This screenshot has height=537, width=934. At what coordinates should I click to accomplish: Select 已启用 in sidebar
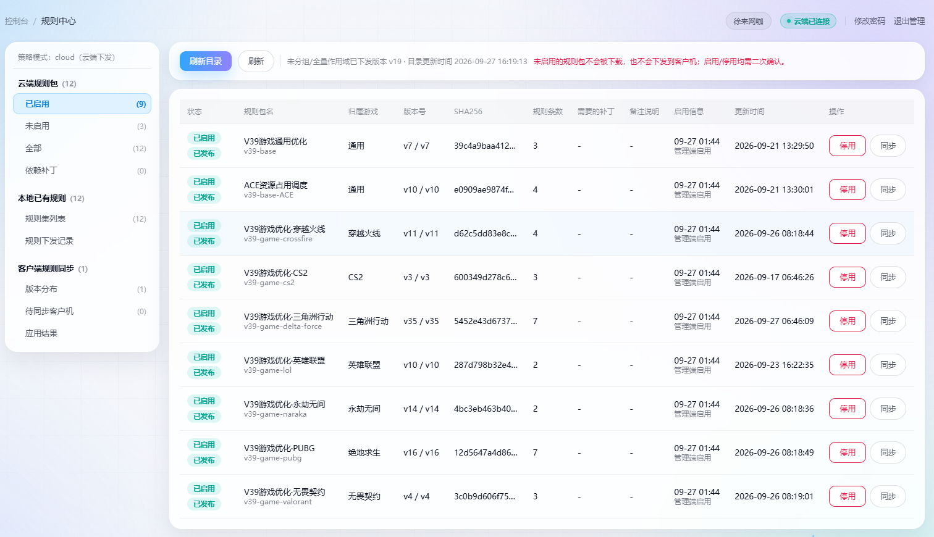(82, 104)
